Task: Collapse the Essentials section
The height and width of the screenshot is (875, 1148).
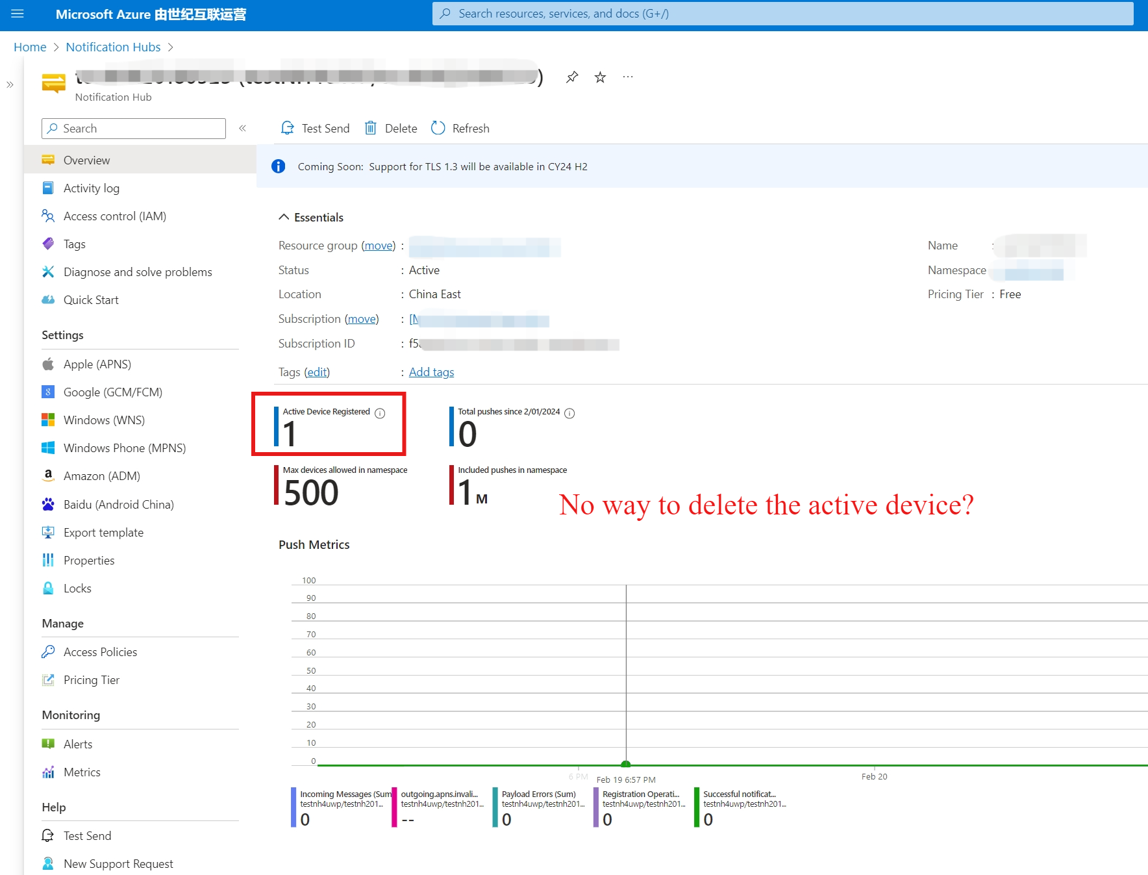Action: 284,217
